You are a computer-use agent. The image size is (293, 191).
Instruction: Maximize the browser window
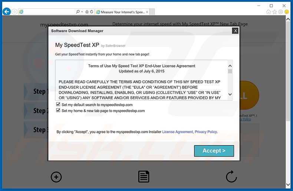(x=271, y=6)
